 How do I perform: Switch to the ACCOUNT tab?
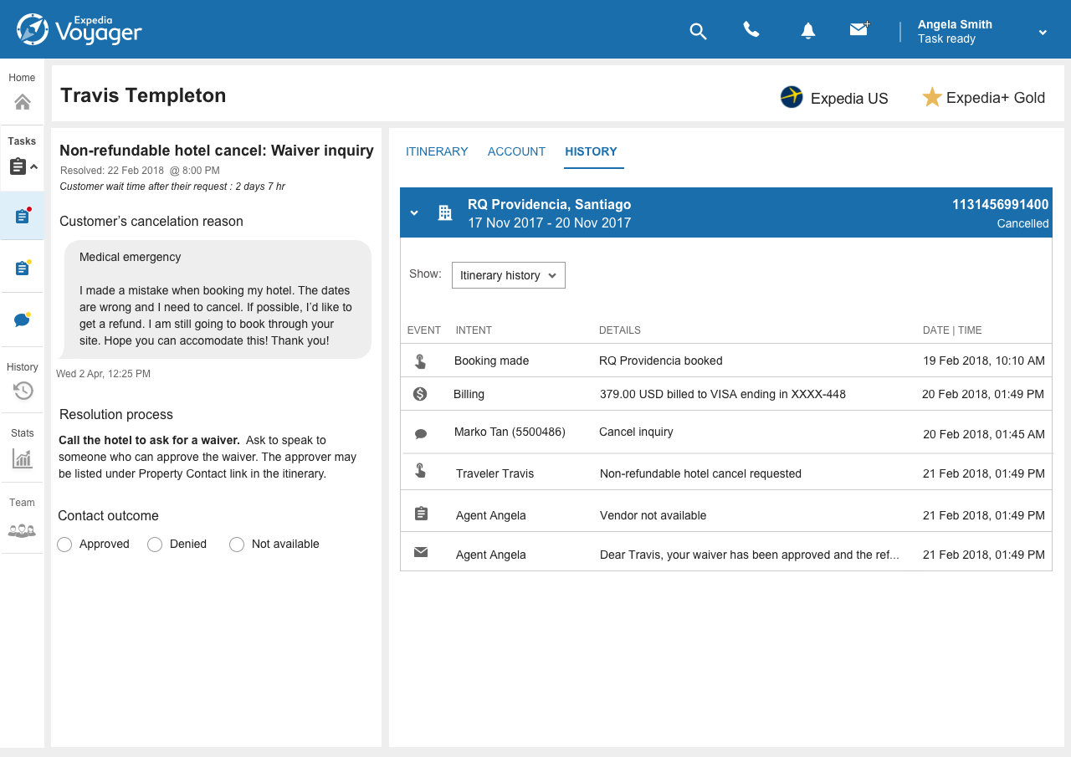click(x=516, y=151)
